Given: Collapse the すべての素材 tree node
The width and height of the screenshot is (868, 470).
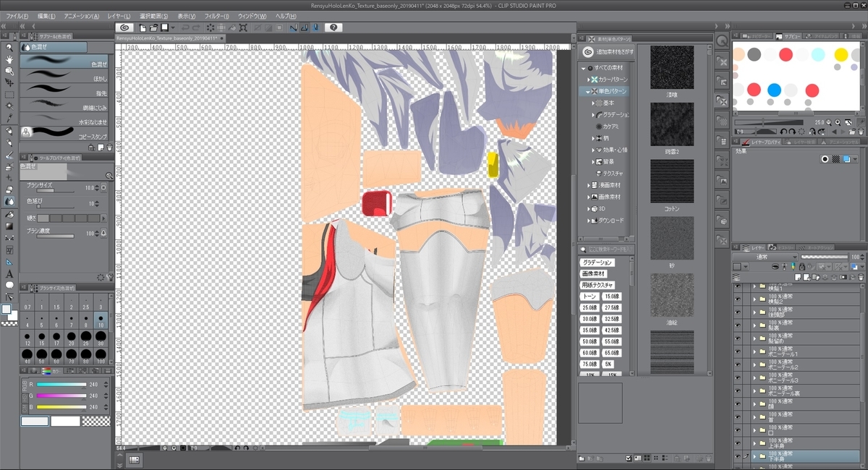Looking at the screenshot, I should click(x=583, y=67).
